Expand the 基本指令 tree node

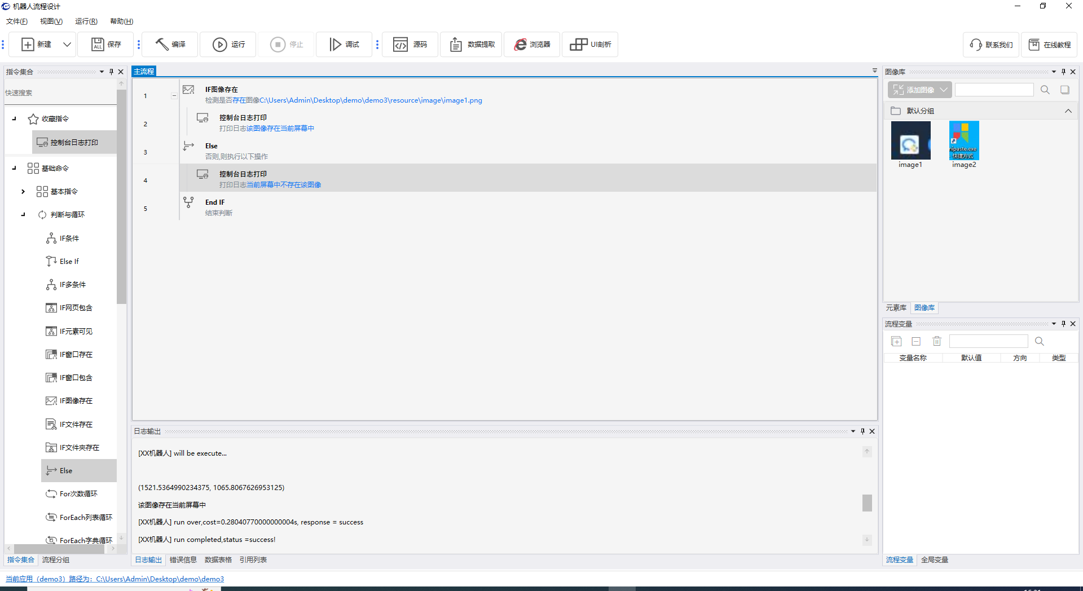point(23,192)
